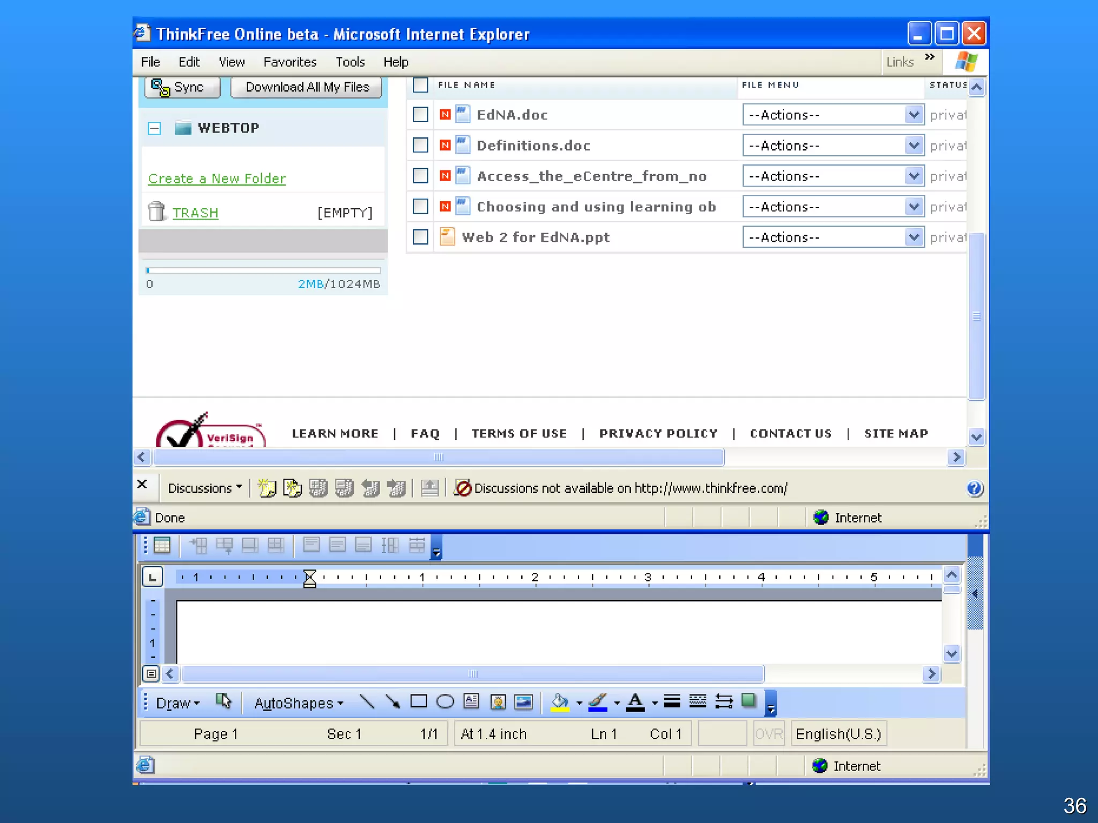Click the Create a New Folder link
Image resolution: width=1098 pixels, height=823 pixels.
(217, 178)
